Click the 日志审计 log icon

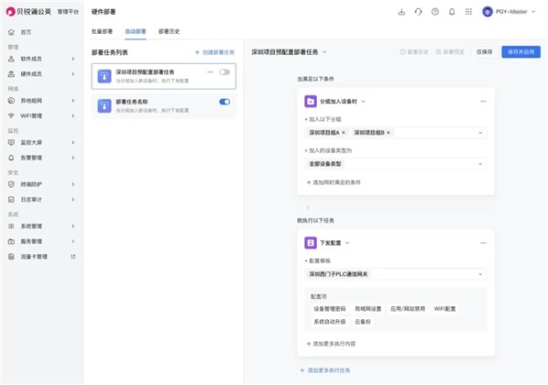coord(11,199)
